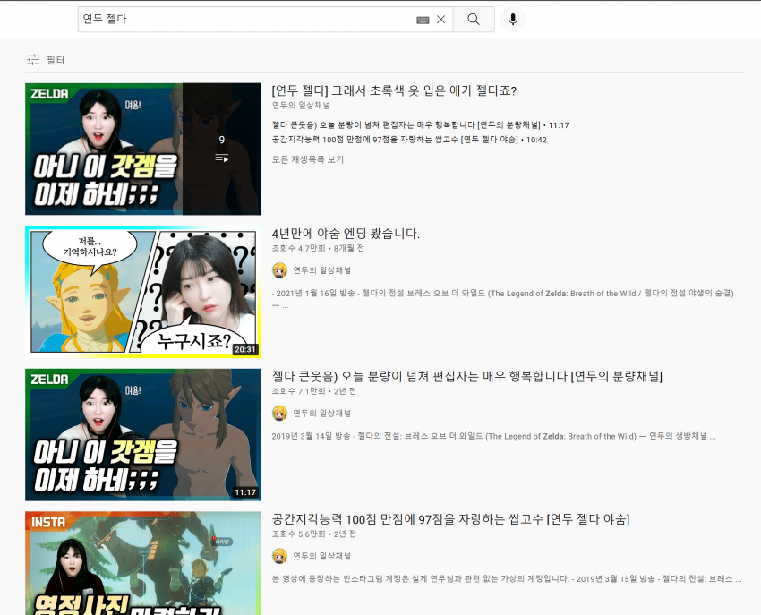Click 조회수 4.7만회 view count text
The height and width of the screenshot is (615, 761).
(x=298, y=248)
